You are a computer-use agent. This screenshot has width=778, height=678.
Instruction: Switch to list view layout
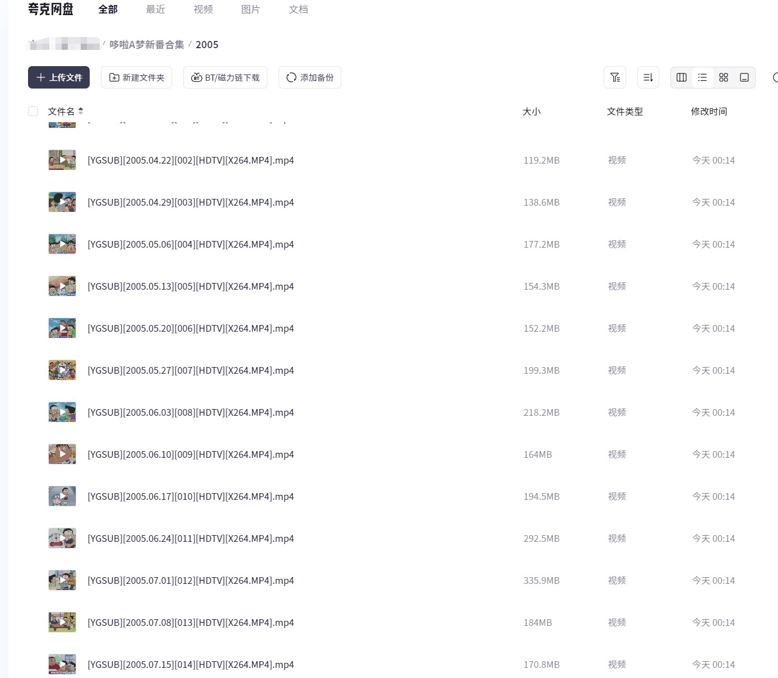702,77
